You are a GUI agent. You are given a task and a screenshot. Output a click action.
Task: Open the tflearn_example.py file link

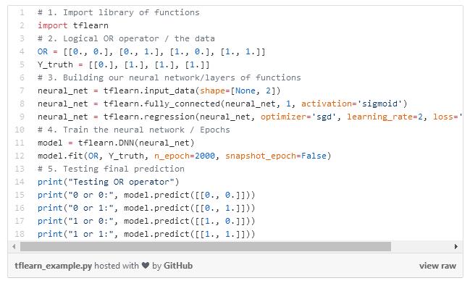tap(53, 266)
